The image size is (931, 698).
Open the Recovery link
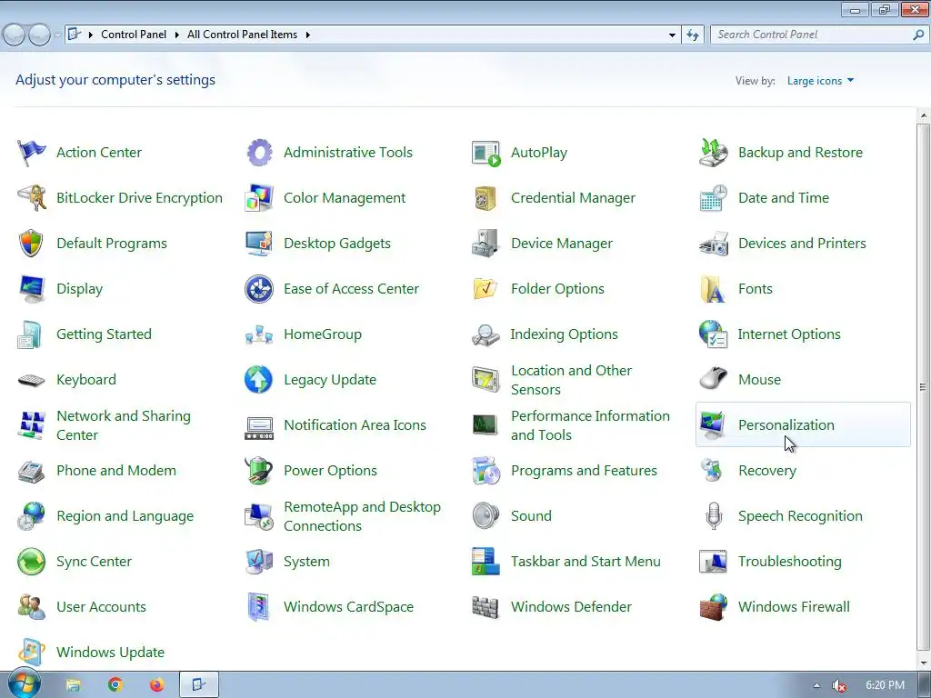point(767,471)
